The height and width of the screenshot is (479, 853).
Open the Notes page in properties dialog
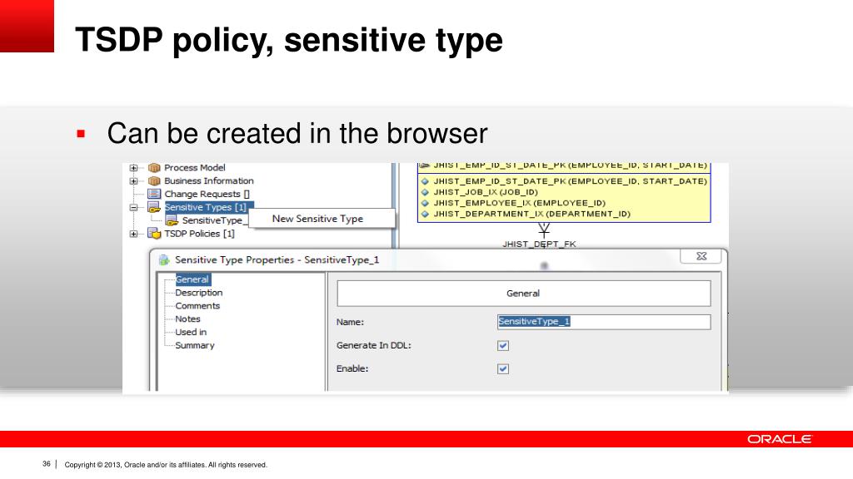(187, 319)
